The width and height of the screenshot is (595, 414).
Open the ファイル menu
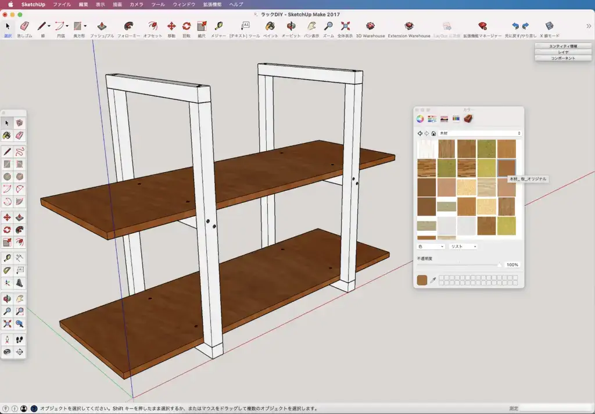coord(62,5)
